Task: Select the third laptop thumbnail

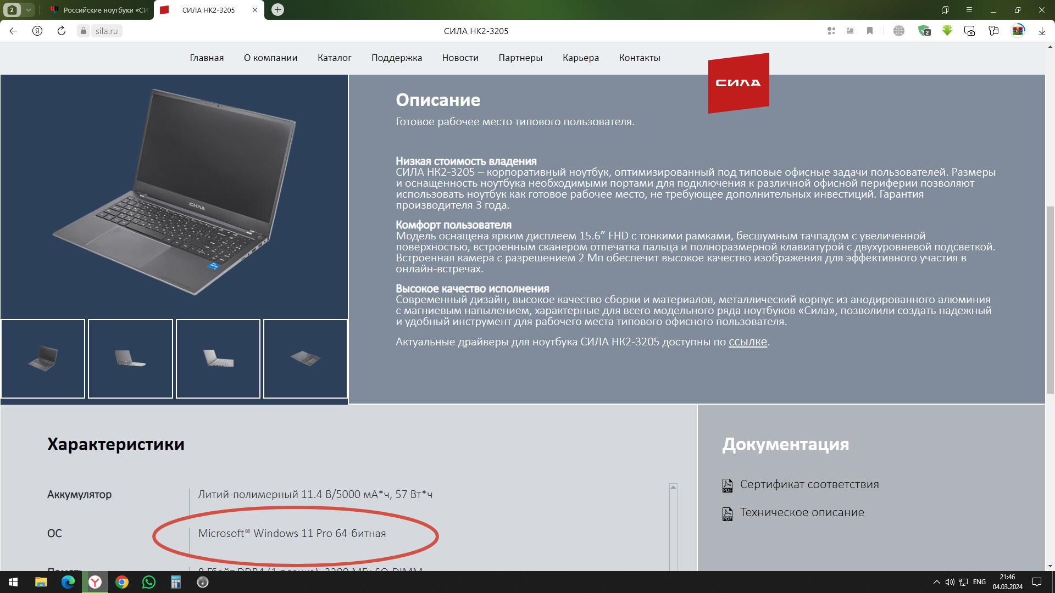Action: tap(218, 359)
